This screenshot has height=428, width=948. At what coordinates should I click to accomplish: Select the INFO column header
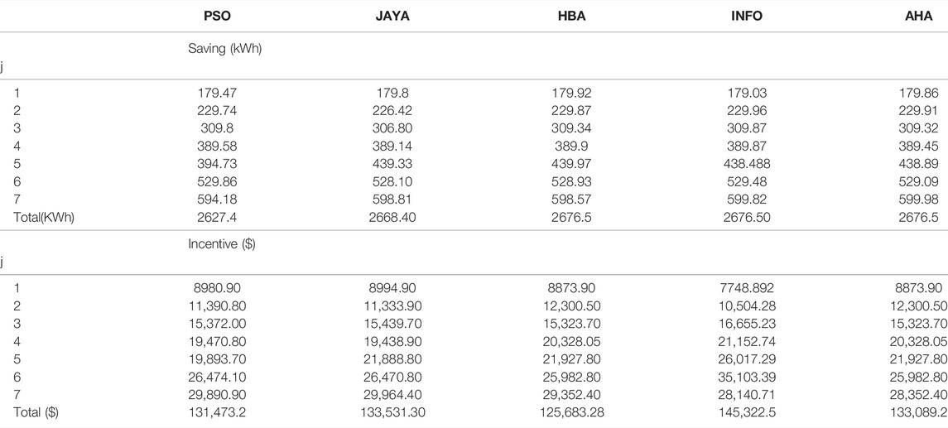tap(746, 17)
